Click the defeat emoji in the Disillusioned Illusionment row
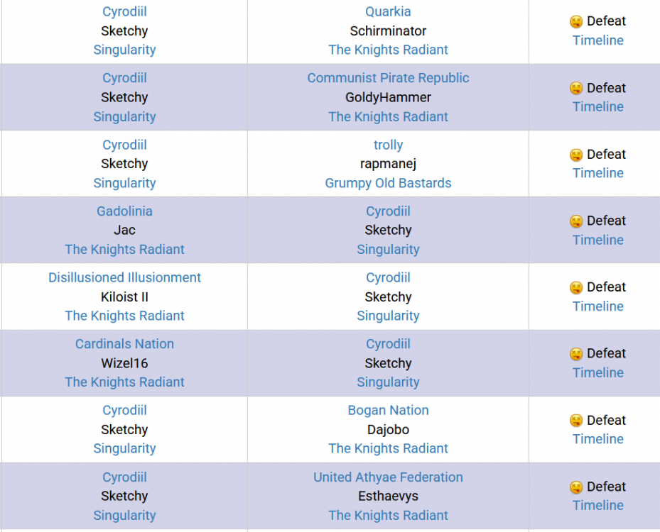Image resolution: width=660 pixels, height=532 pixels. click(576, 287)
